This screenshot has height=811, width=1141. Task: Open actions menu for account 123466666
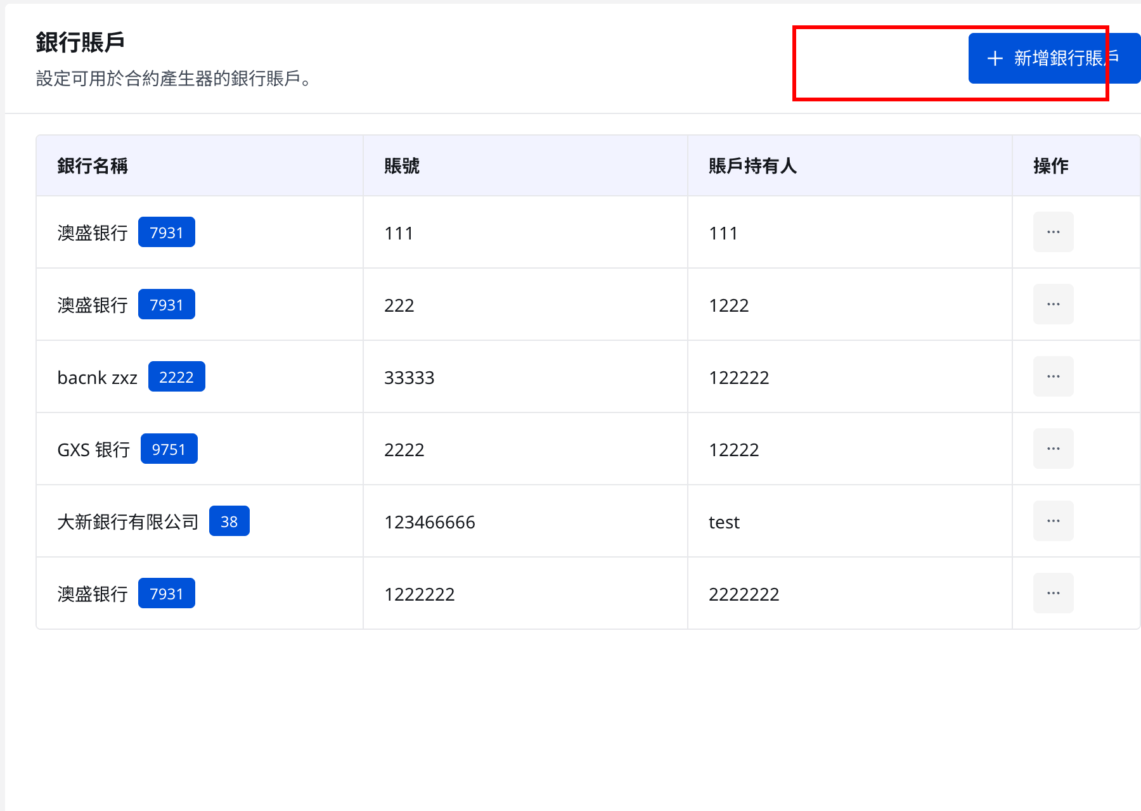pos(1053,521)
